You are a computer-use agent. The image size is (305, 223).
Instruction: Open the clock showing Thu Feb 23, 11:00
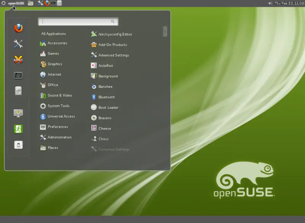(x=289, y=3)
